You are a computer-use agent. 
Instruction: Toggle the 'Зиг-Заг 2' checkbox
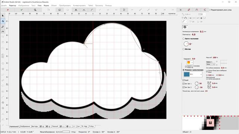[183, 87]
